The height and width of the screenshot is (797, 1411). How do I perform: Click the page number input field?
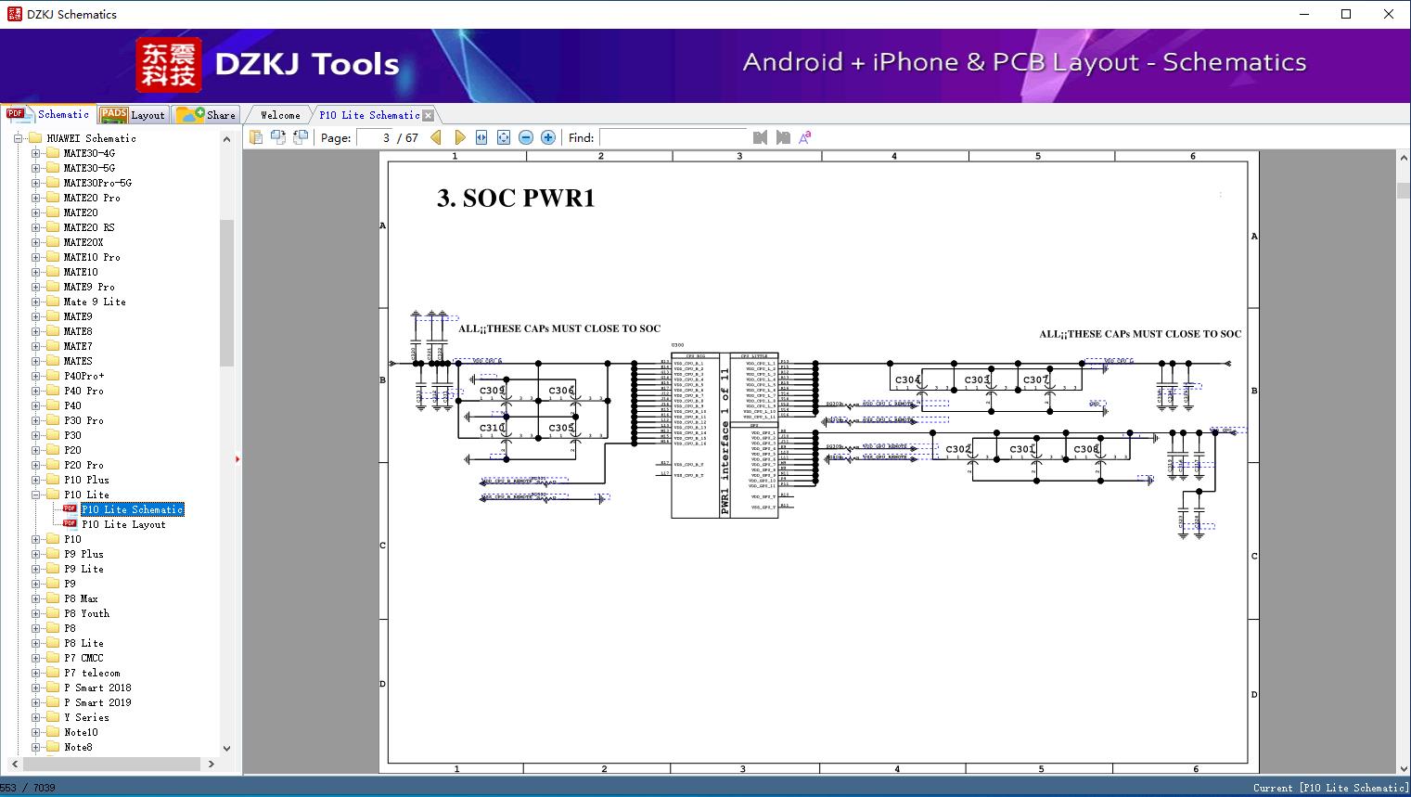click(x=375, y=137)
